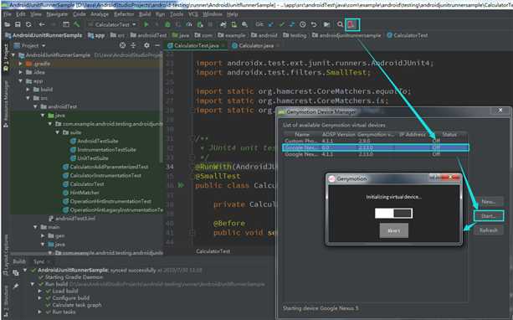Switch to Sync tab in Build panel
This screenshot has width=513, height=320.
(39, 261)
